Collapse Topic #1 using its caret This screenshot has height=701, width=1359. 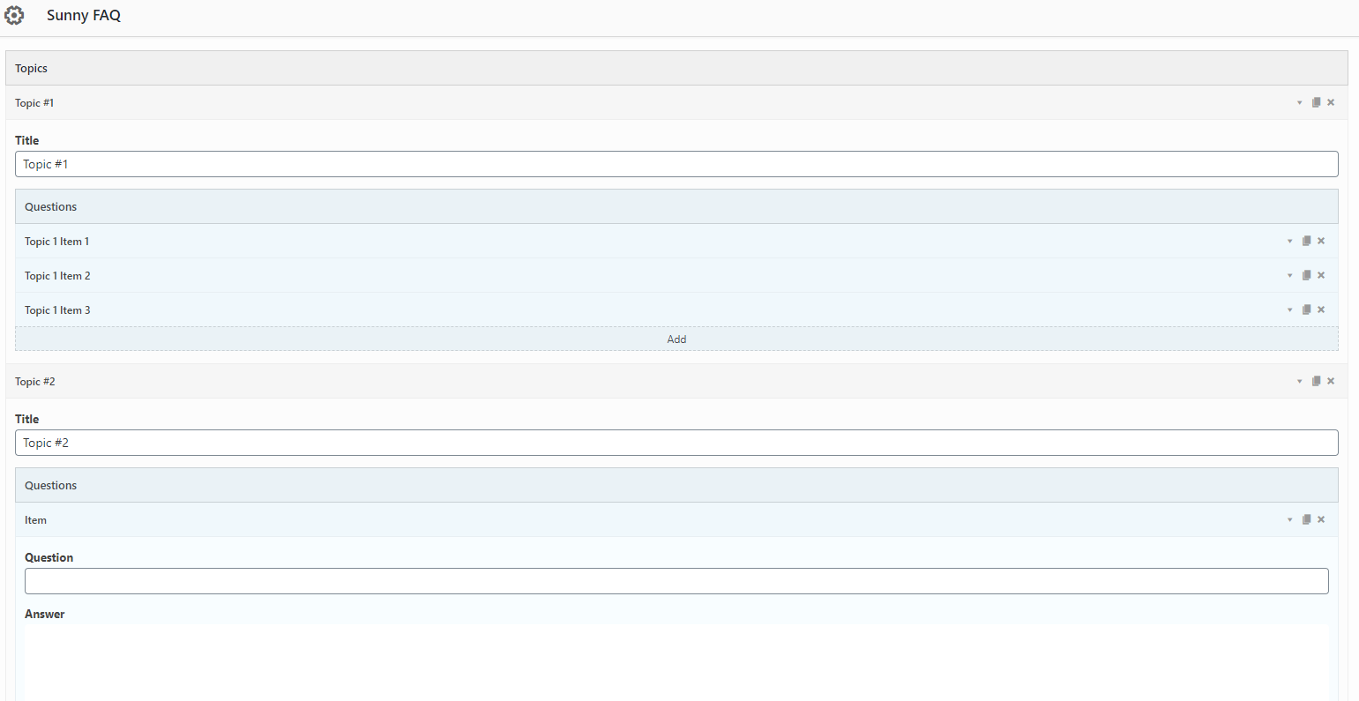(1300, 102)
